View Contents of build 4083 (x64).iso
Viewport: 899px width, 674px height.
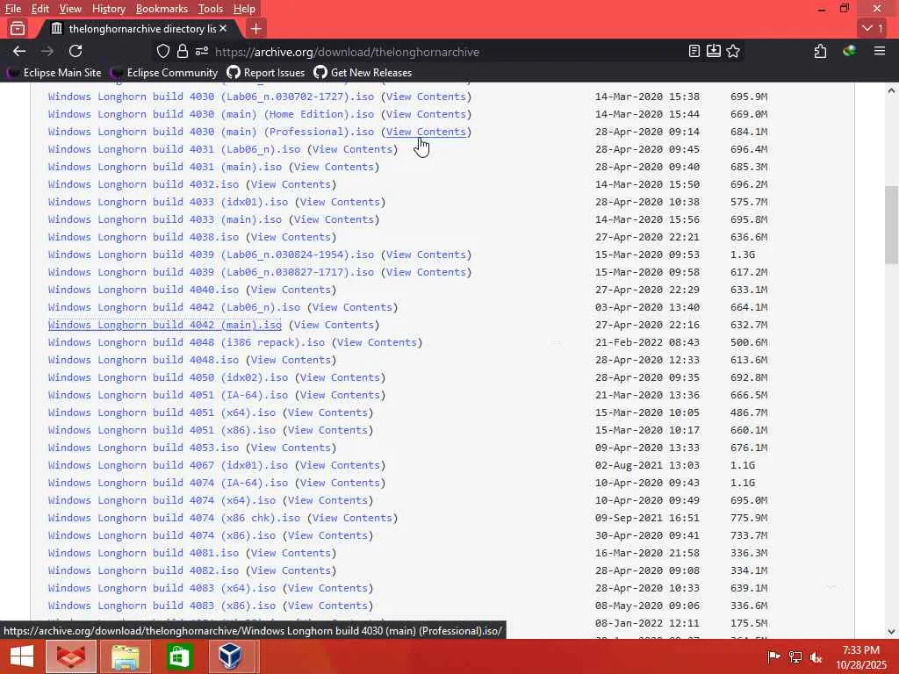coord(327,588)
